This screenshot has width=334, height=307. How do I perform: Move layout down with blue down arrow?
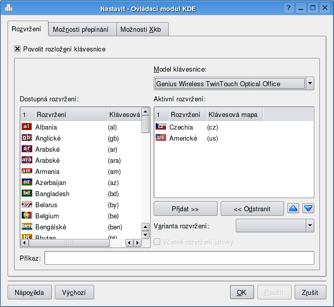pos(308,208)
